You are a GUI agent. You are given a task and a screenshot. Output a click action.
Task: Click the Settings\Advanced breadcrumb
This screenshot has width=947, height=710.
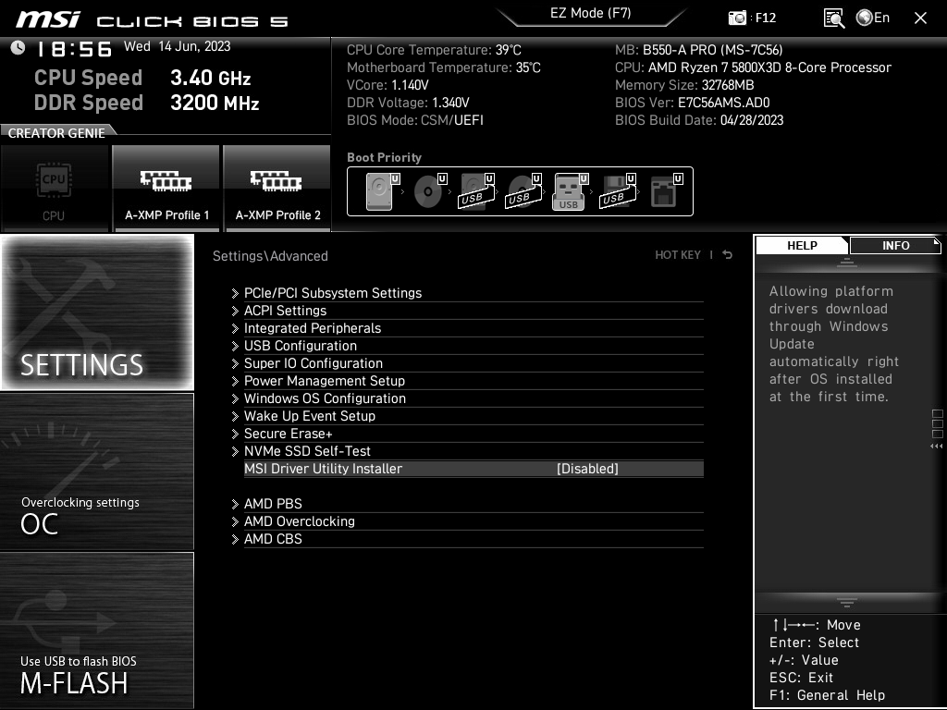(x=270, y=256)
